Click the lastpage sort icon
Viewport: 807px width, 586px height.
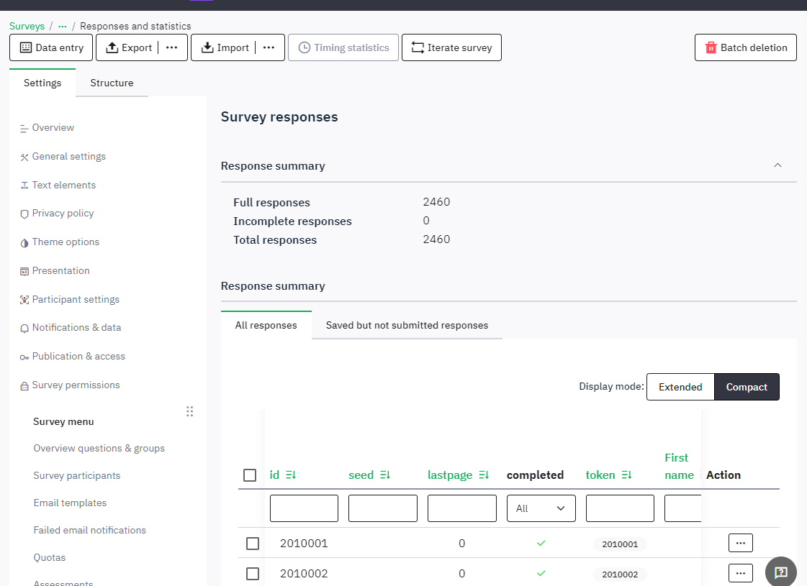[x=484, y=475]
